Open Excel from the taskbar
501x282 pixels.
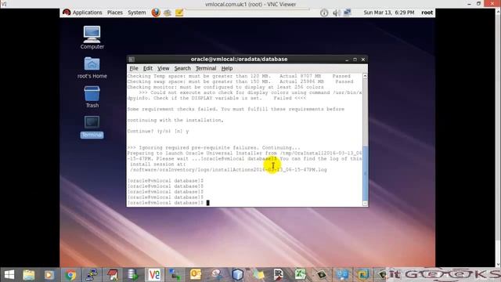click(x=300, y=275)
